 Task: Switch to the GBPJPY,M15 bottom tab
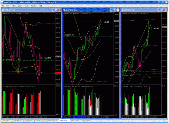(53, 121)
